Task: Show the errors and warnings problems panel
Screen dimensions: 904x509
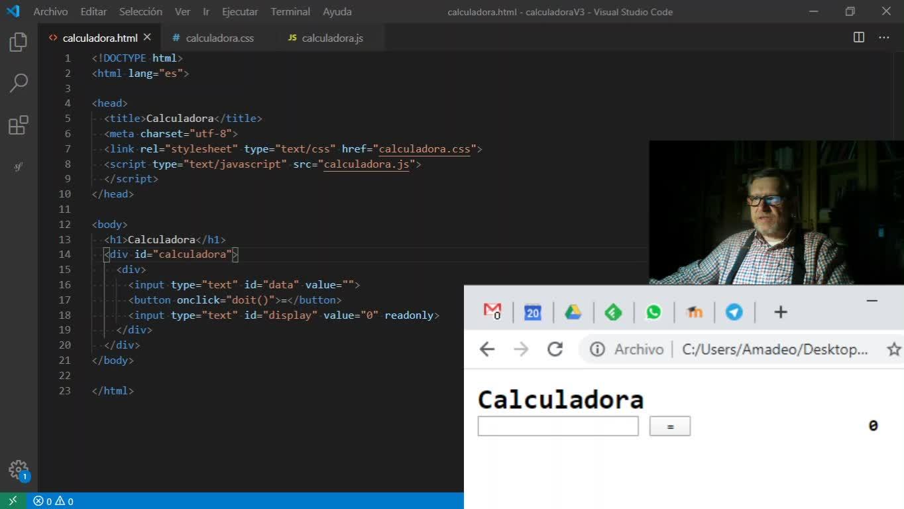Action: tap(54, 501)
